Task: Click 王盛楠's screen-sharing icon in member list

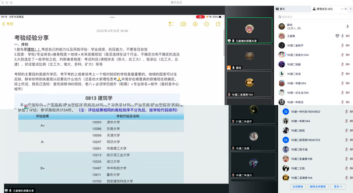Action: [337, 36]
